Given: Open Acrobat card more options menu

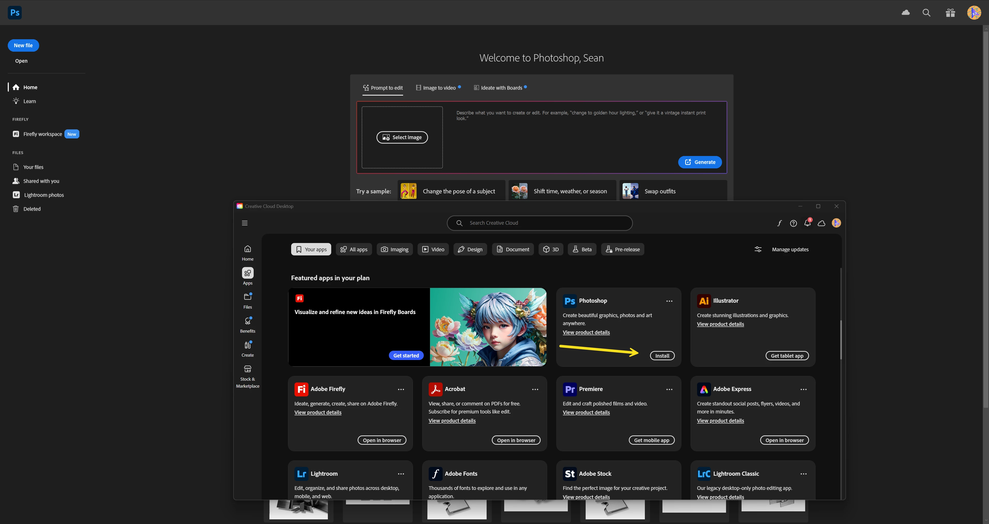Looking at the screenshot, I should [535, 389].
